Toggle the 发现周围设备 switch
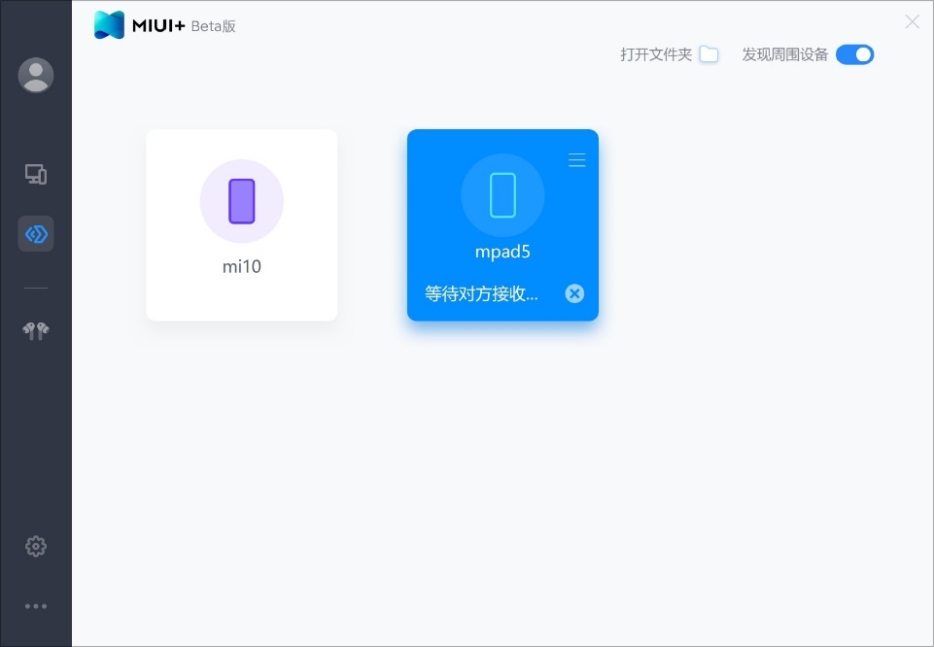Screen dimensions: 934x647 [x=854, y=54]
